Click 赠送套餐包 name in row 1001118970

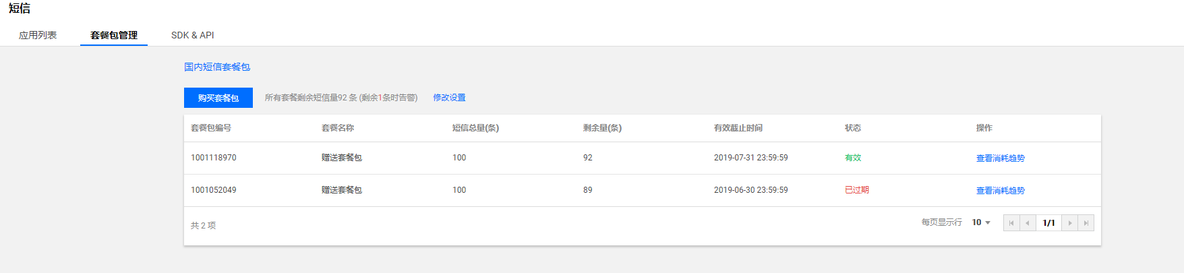click(x=342, y=158)
